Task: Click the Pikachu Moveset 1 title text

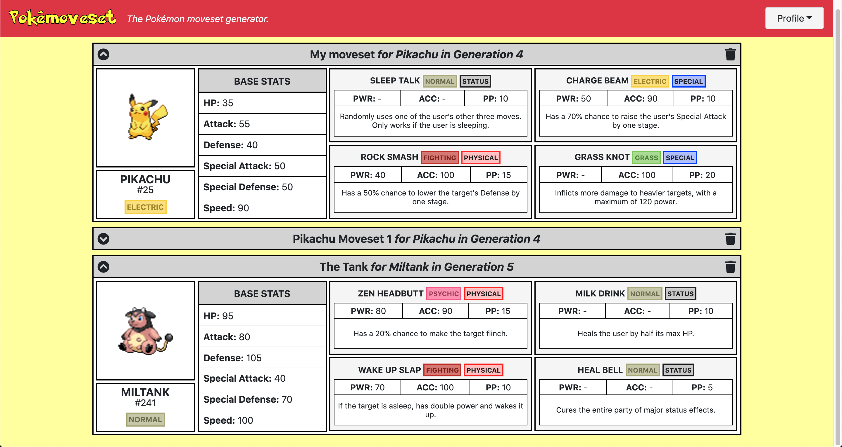Action: pyautogui.click(x=416, y=239)
